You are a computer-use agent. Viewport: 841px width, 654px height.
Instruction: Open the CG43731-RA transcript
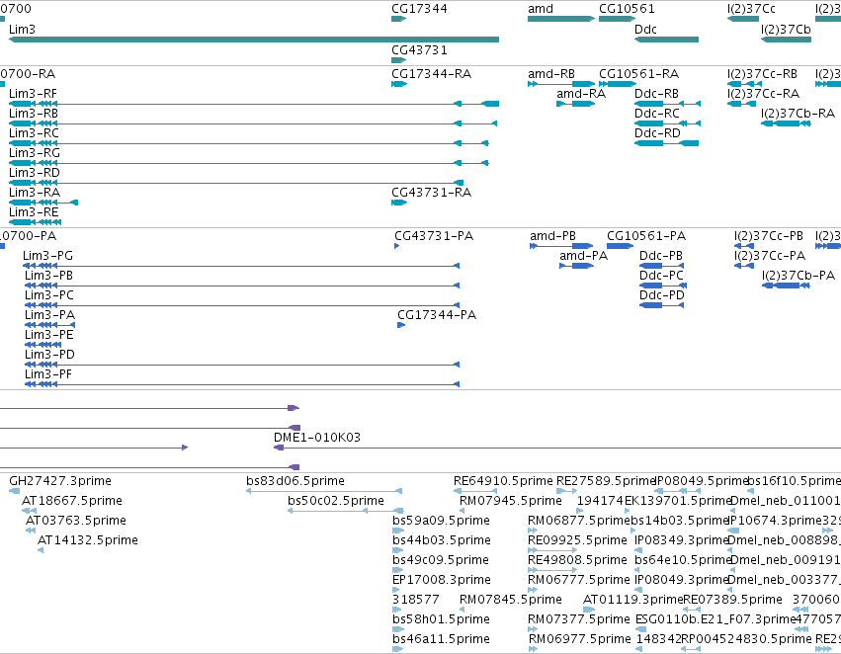399,203
